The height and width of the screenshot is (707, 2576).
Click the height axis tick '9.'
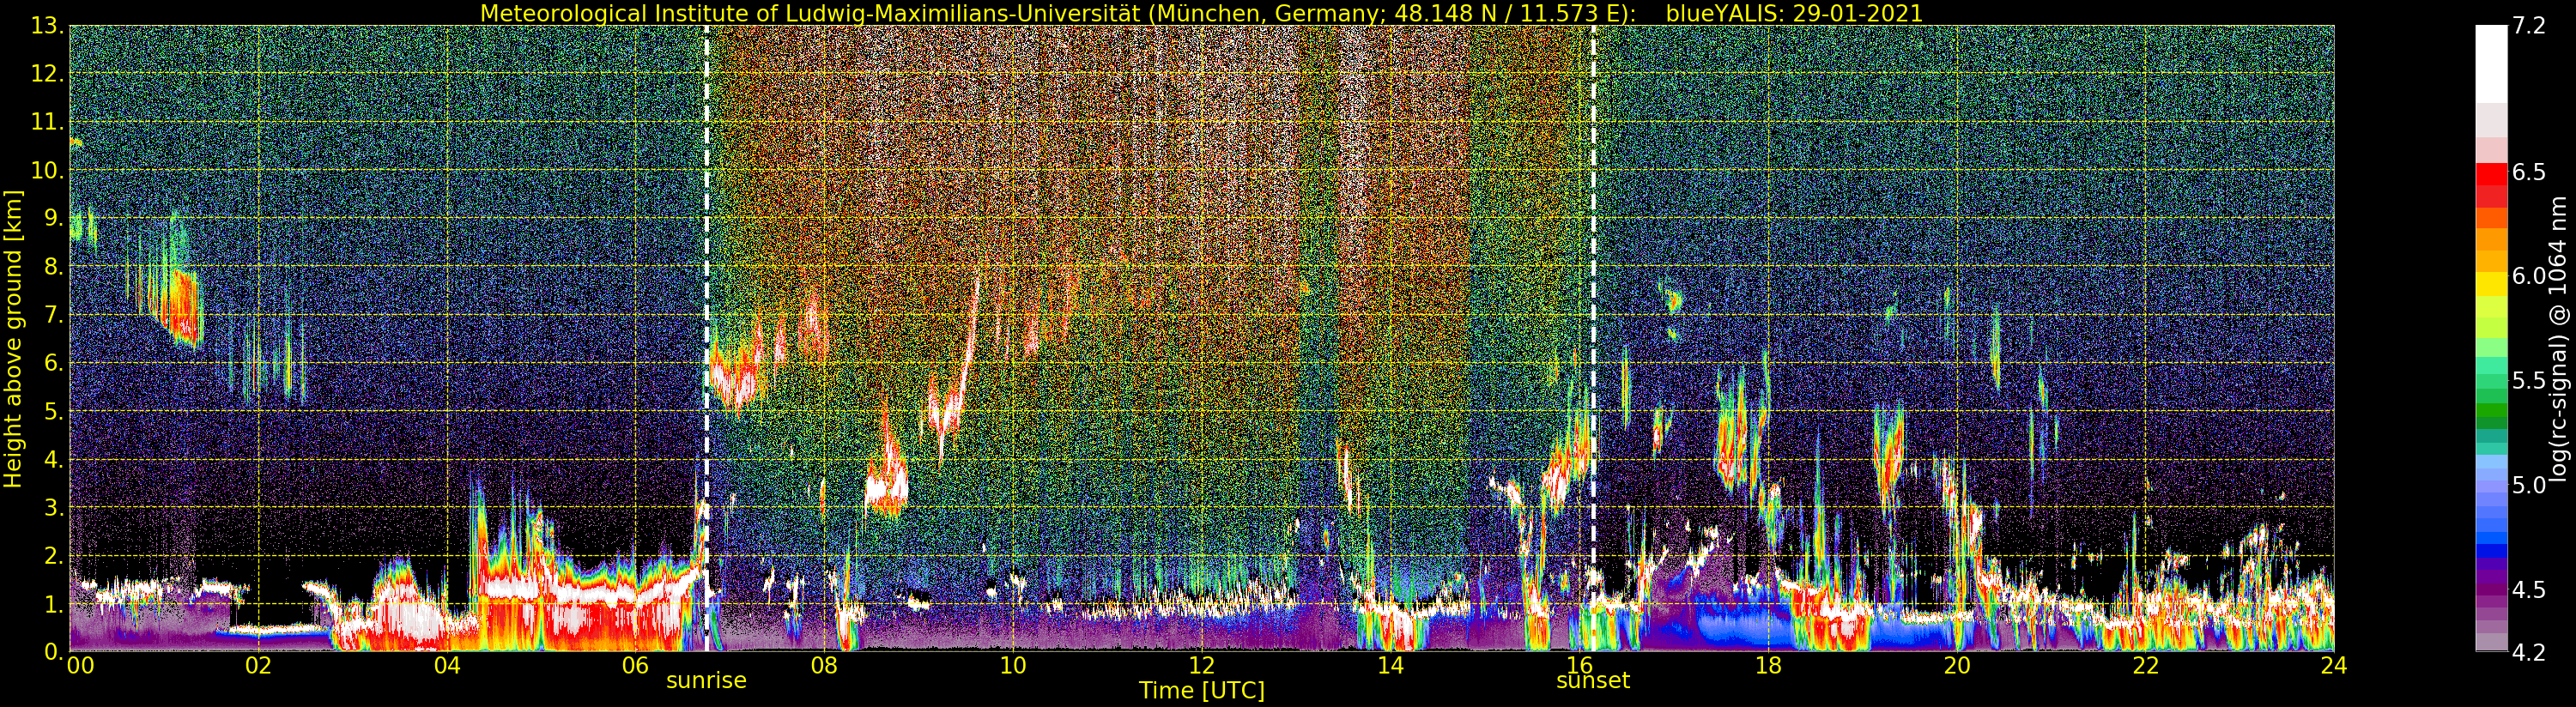coord(54,219)
